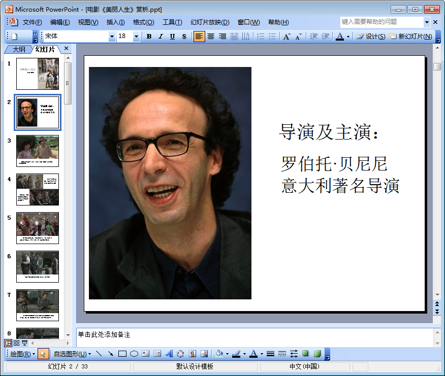Image resolution: width=445 pixels, height=376 pixels.
Task: Open the 幻灯片放映(D) menu
Action: 210,22
